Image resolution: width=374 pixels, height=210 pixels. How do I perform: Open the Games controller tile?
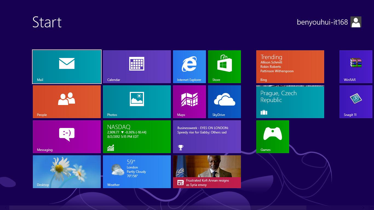pyautogui.click(x=273, y=137)
